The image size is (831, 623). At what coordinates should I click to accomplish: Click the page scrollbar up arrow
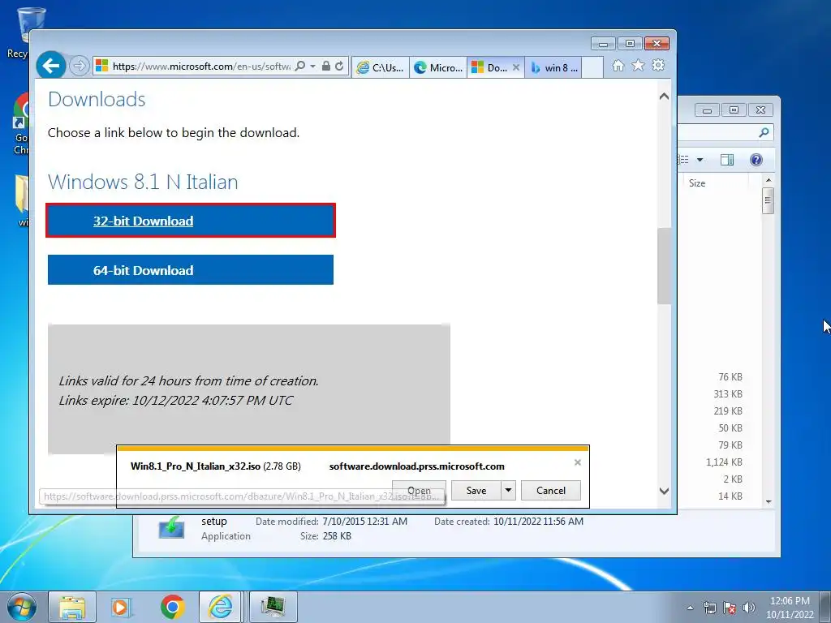coord(664,97)
